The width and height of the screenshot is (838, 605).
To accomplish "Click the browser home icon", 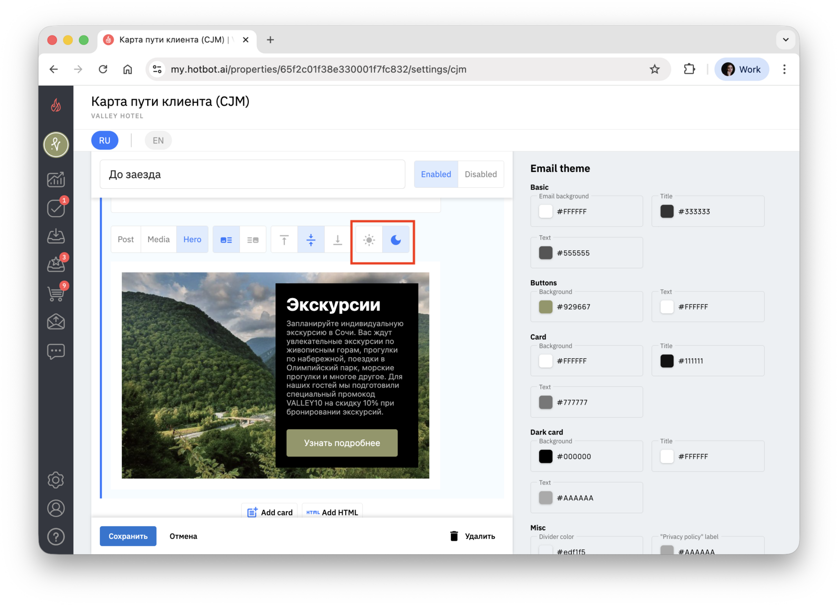I will (x=128, y=69).
